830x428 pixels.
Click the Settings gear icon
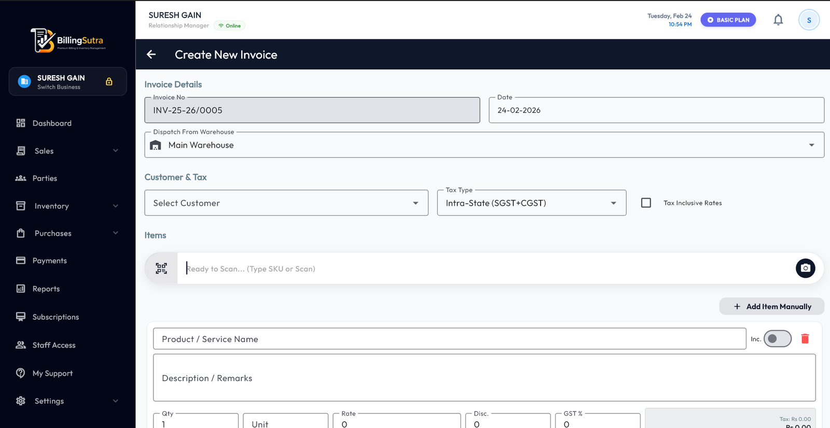coord(21,401)
